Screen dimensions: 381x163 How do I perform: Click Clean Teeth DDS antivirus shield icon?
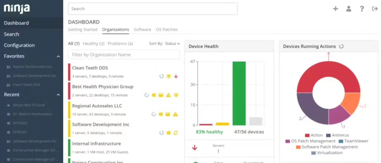tap(169, 76)
